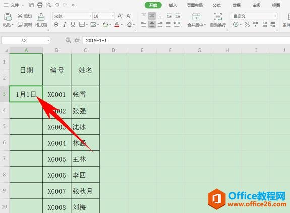Click the Paste (粘贴) clipboard icon
Viewport: 290px width, 213px height.
8,17
